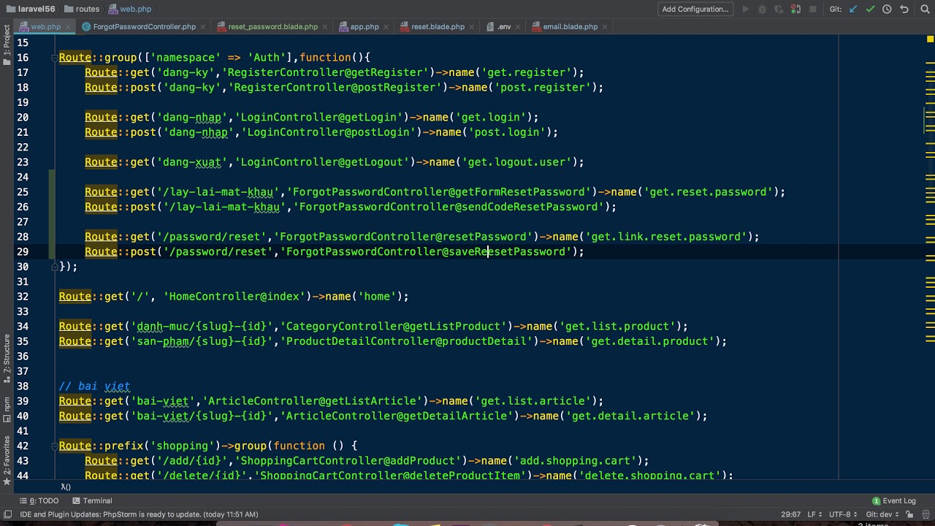The image size is (935, 526).
Task: Click the Run configuration play icon
Action: 746,9
